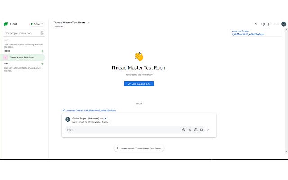Open Unnamed Thread link in top right card

point(248,32)
